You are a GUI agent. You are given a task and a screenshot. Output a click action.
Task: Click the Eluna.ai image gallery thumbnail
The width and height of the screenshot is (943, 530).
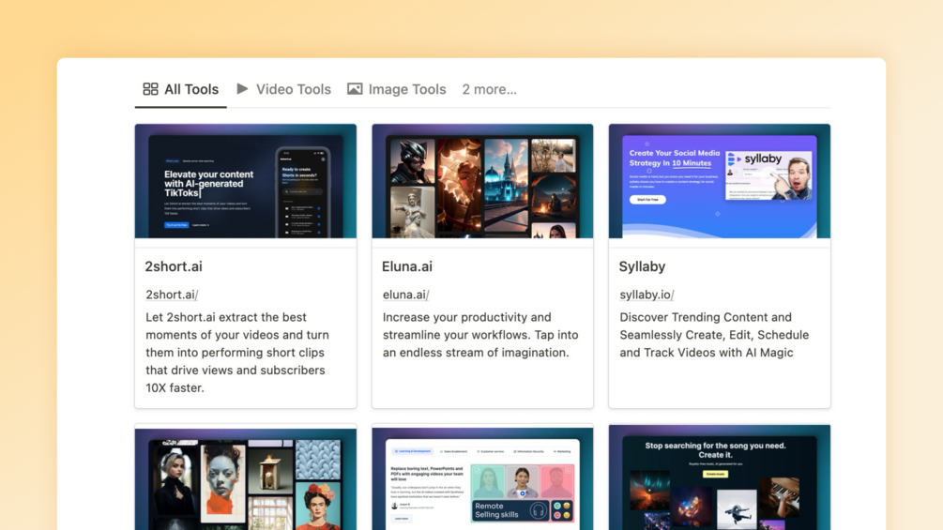click(x=482, y=181)
